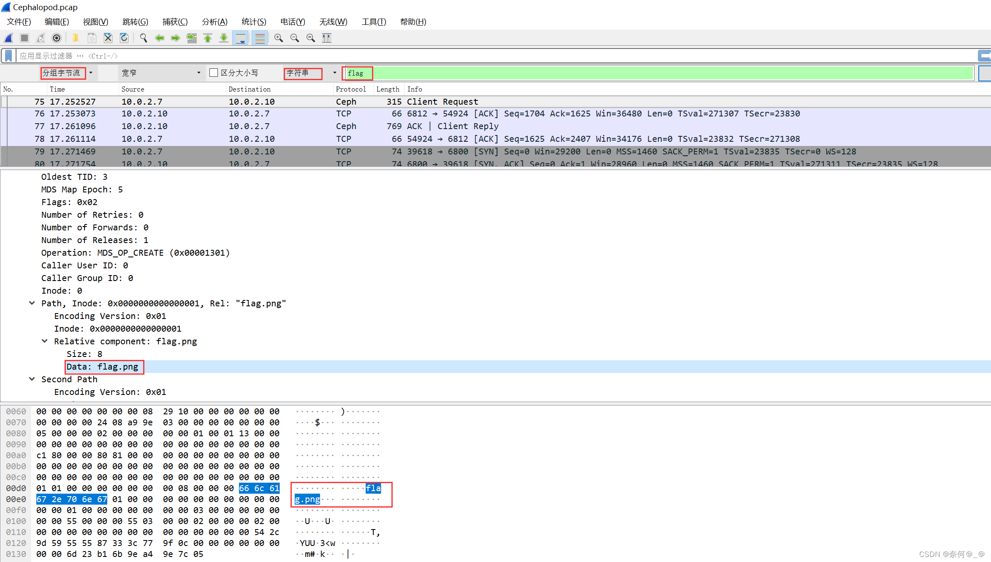Reset text to normal size
Image resolution: width=991 pixels, height=562 pixels.
(x=311, y=38)
